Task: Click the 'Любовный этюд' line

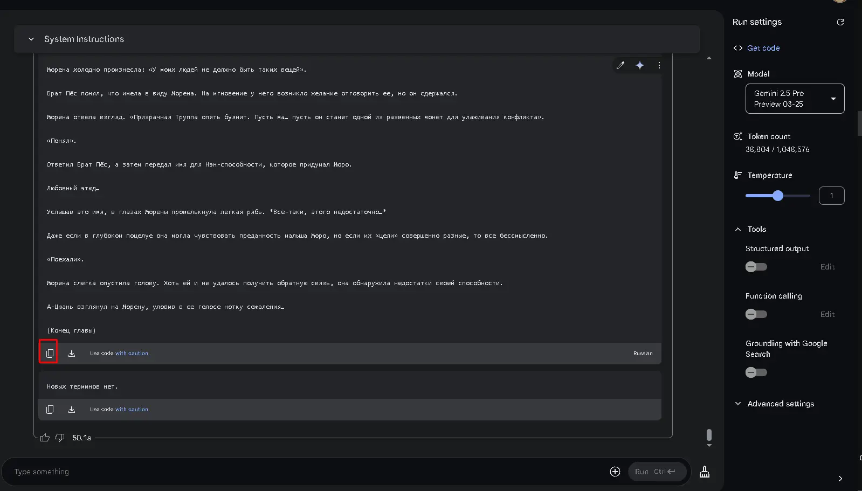Action: click(x=73, y=188)
